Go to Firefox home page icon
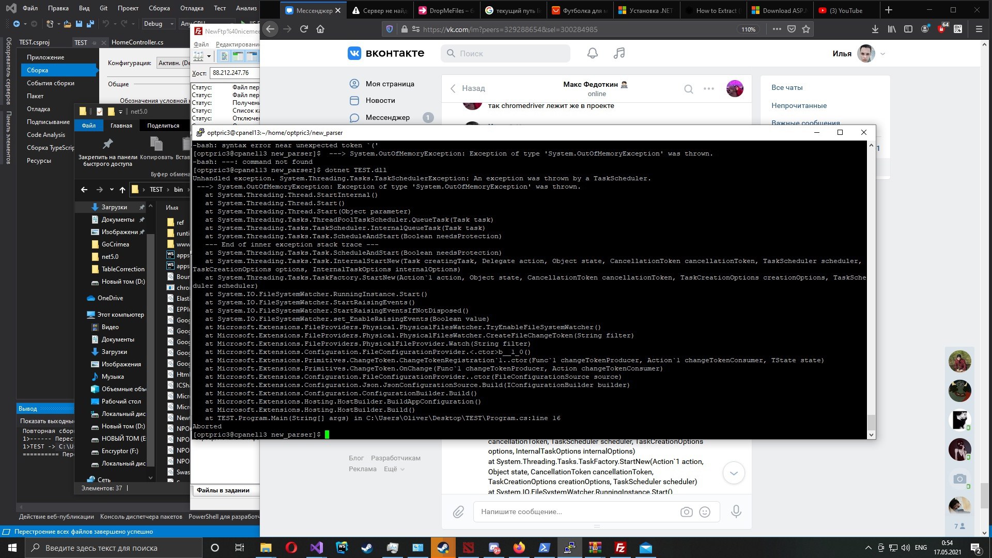Viewport: 992px width, 558px height. coord(320,29)
